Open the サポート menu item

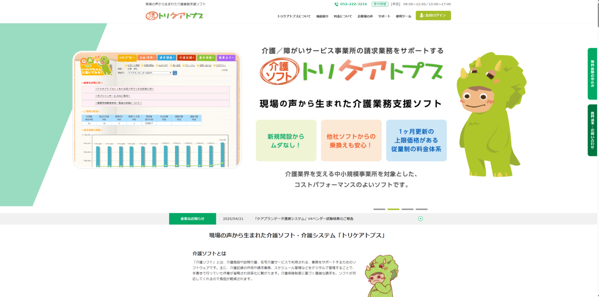pyautogui.click(x=384, y=16)
